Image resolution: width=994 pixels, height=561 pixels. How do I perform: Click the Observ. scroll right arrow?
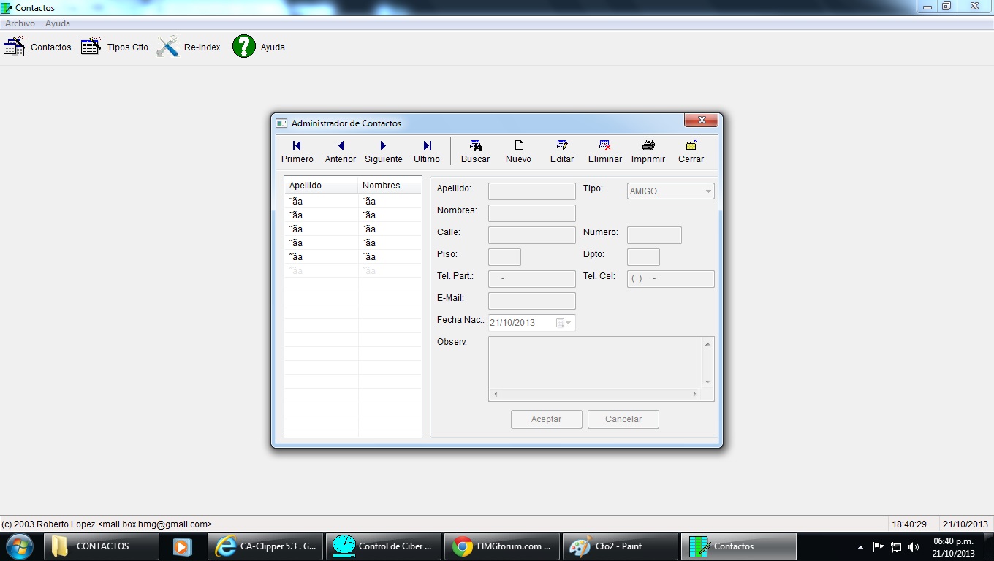pyautogui.click(x=695, y=394)
